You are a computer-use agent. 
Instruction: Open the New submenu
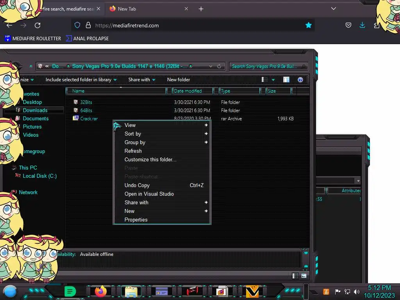(162, 211)
